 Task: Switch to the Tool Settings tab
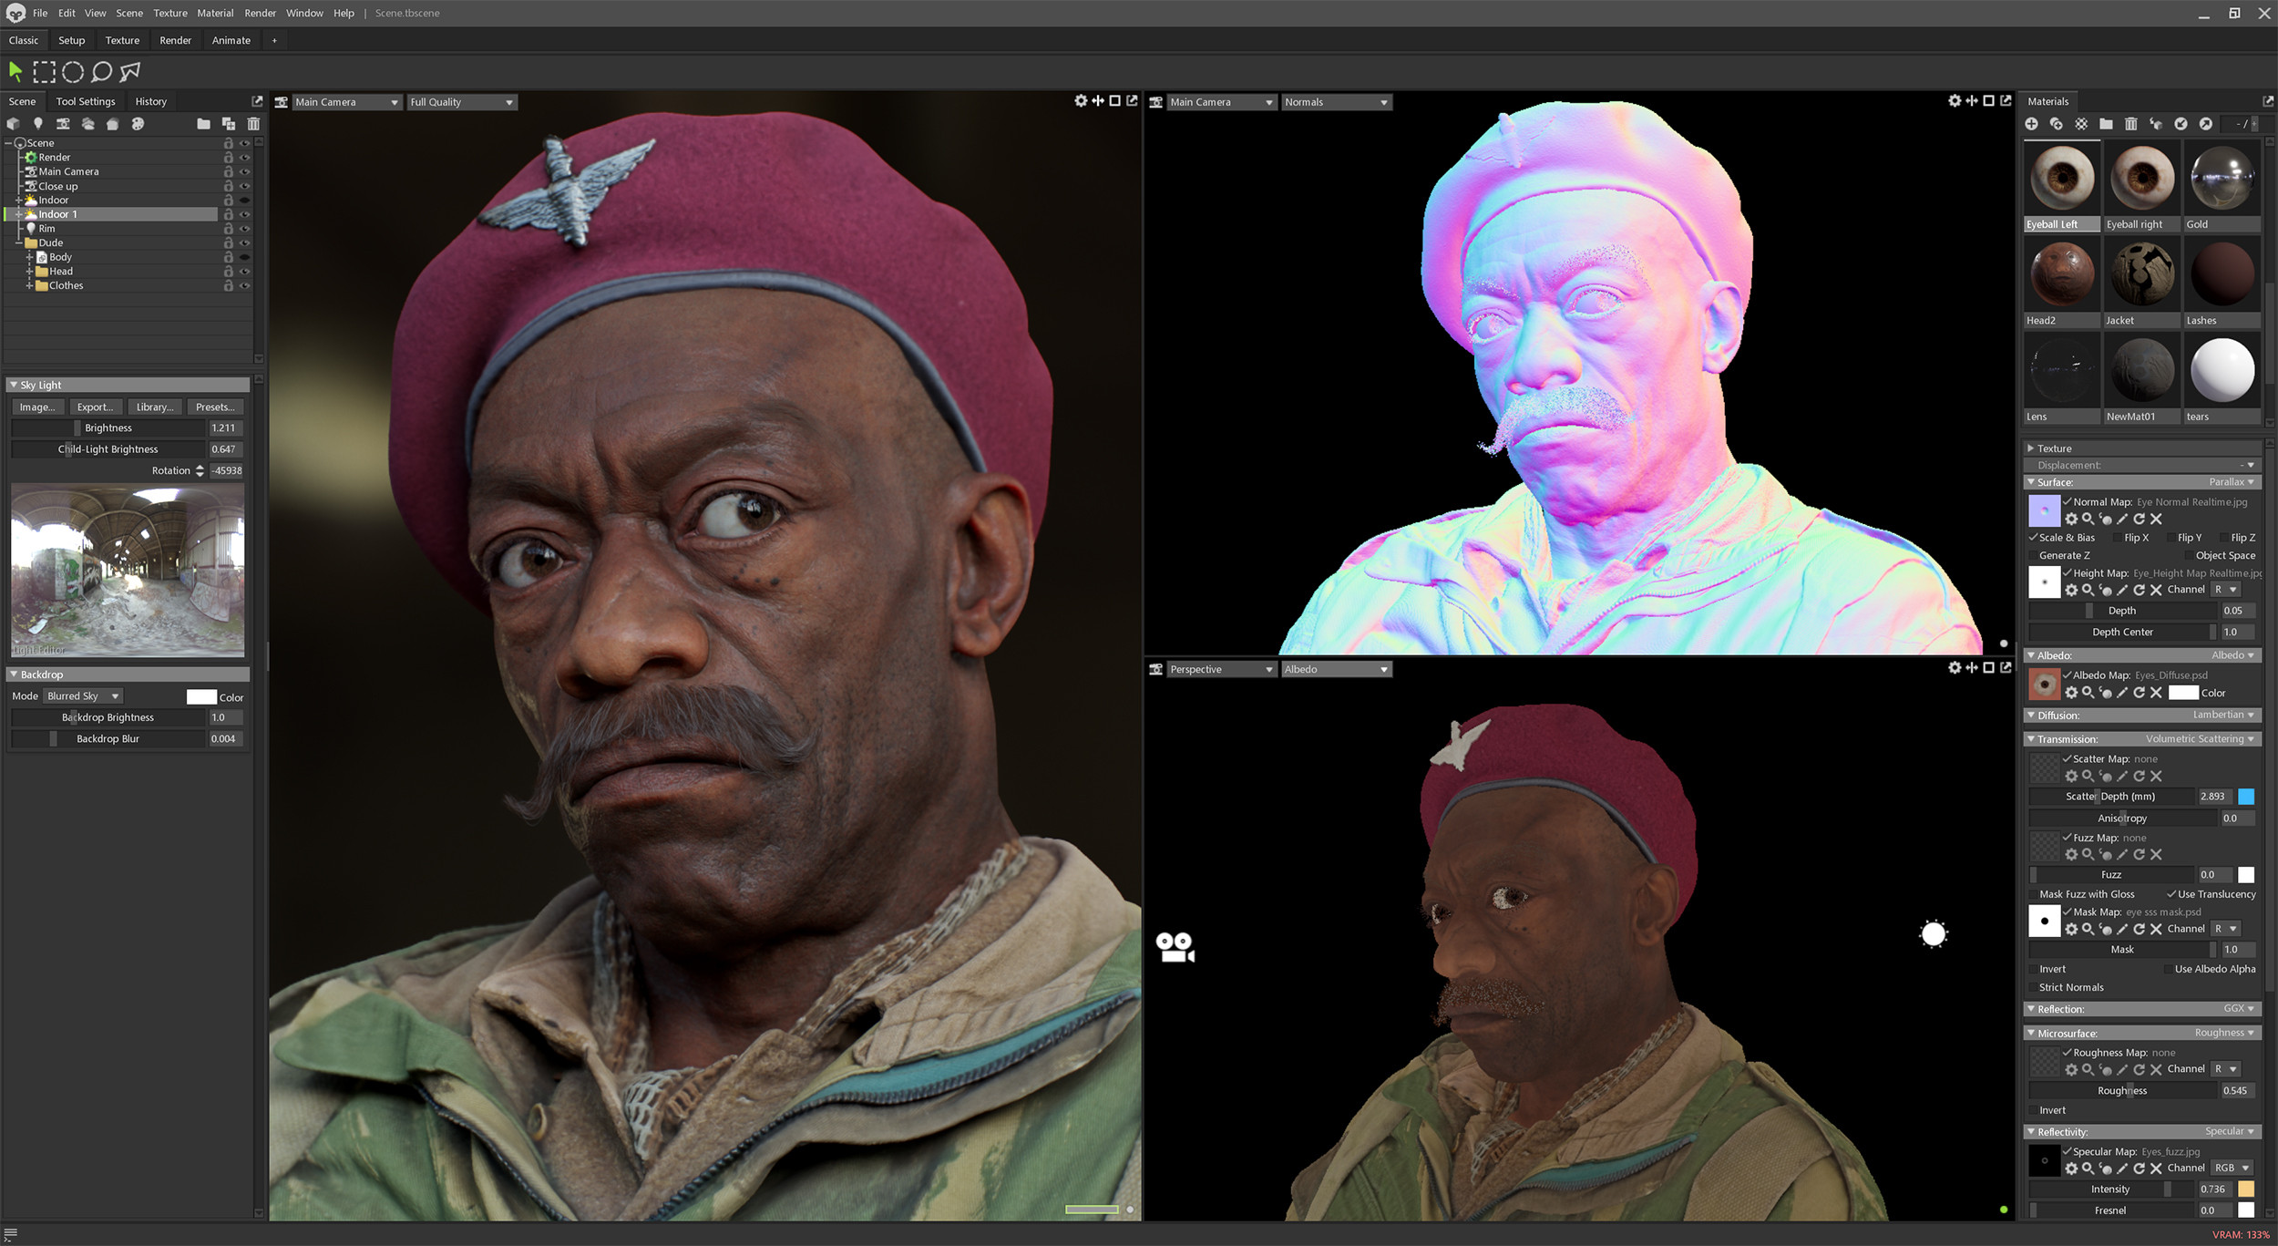pos(86,101)
